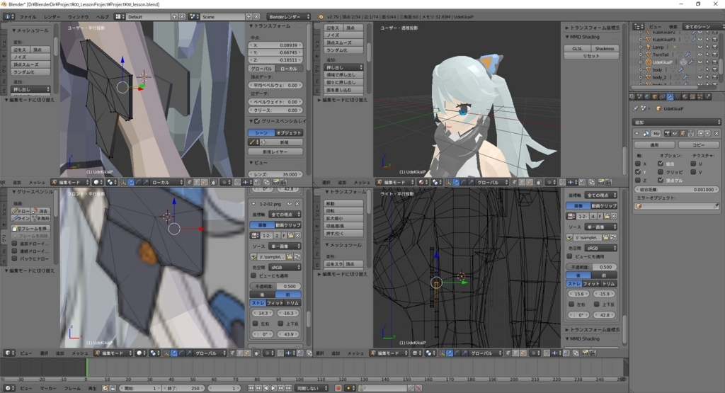Click the 適用 apply modifier button
Image resolution: width=725 pixels, height=393 pixels.
pos(655,144)
